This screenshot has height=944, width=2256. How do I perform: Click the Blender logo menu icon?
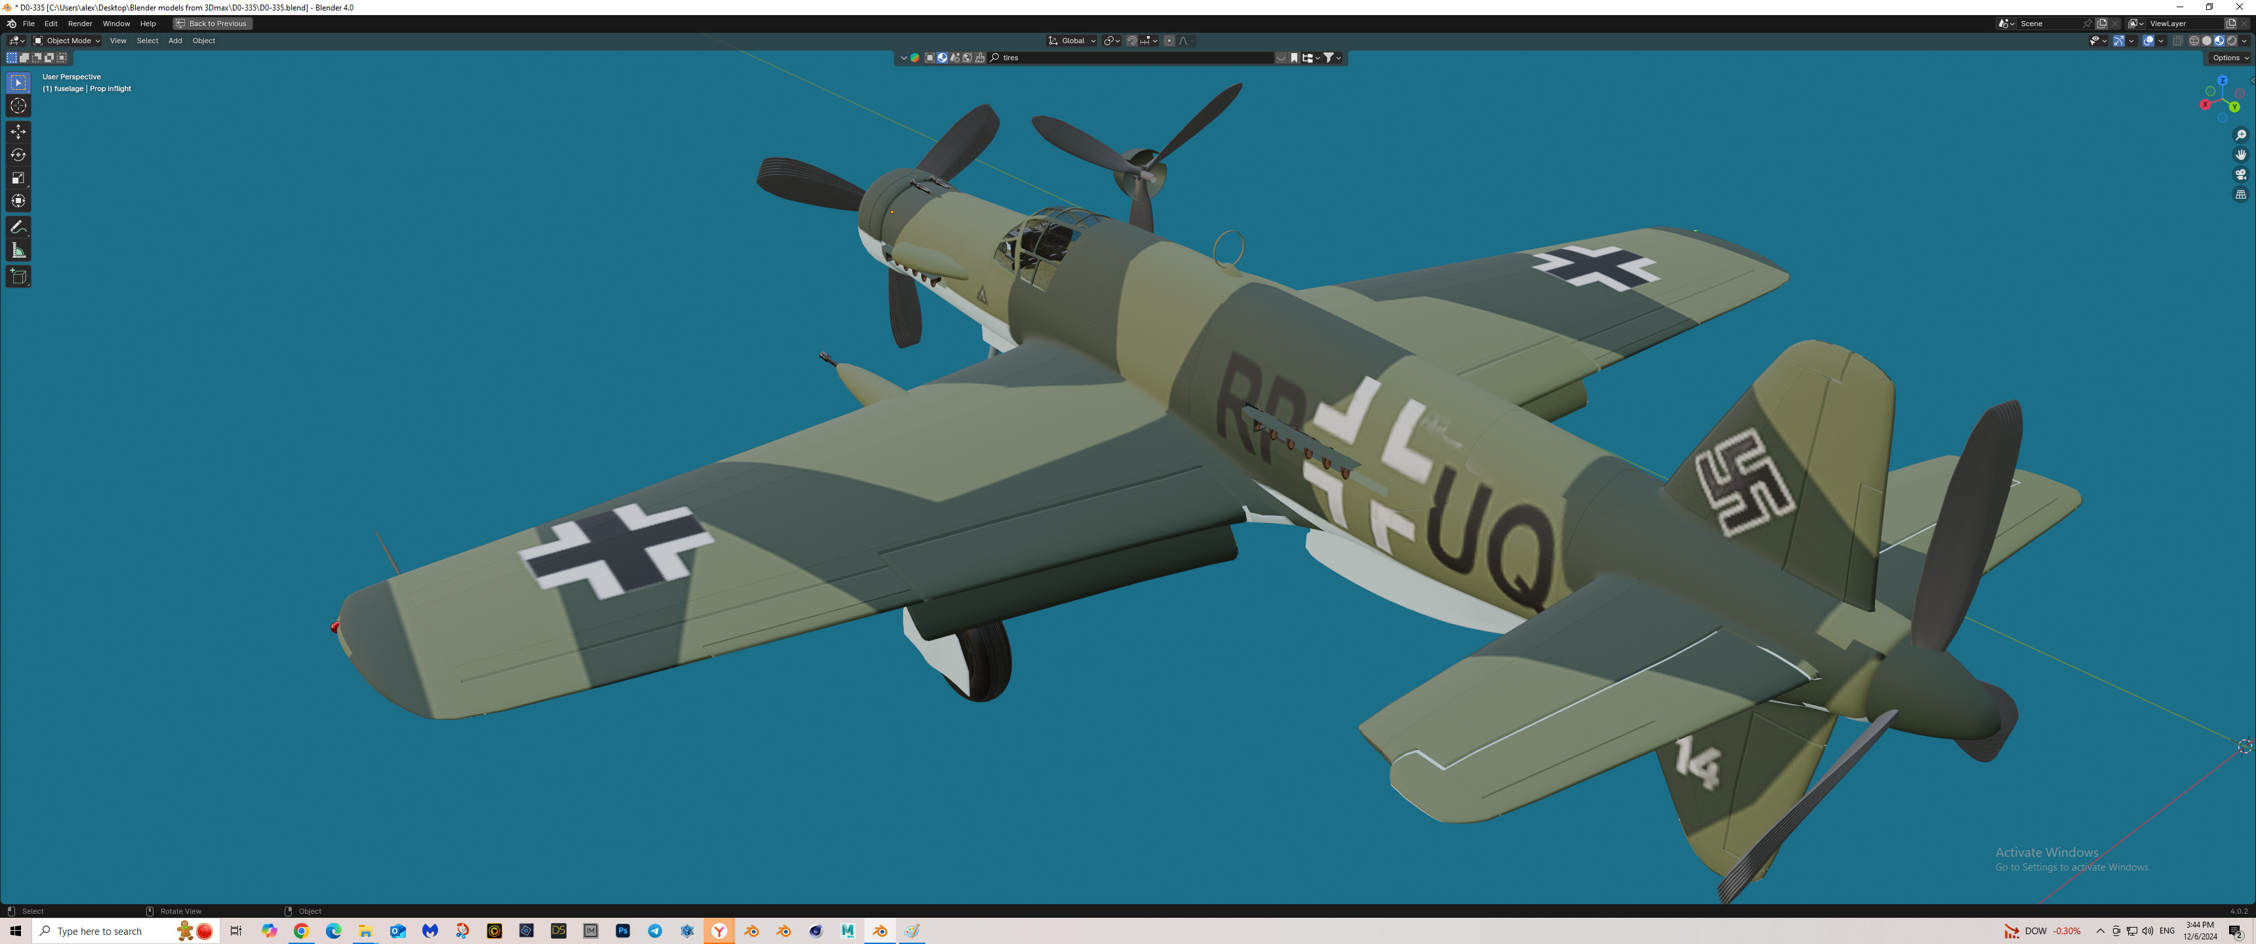tap(11, 24)
